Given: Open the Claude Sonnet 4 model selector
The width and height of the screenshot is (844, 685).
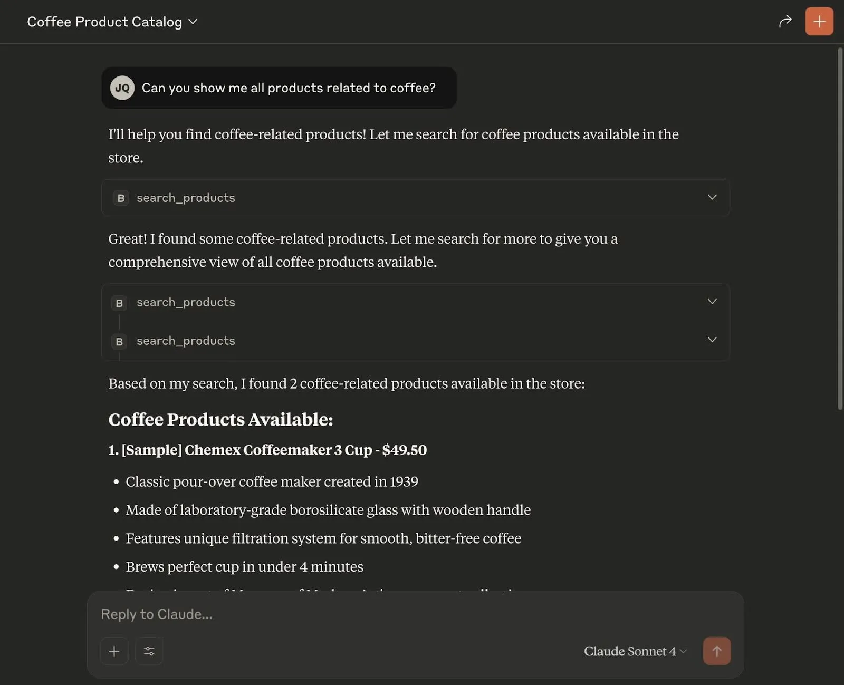Looking at the screenshot, I should coord(635,651).
